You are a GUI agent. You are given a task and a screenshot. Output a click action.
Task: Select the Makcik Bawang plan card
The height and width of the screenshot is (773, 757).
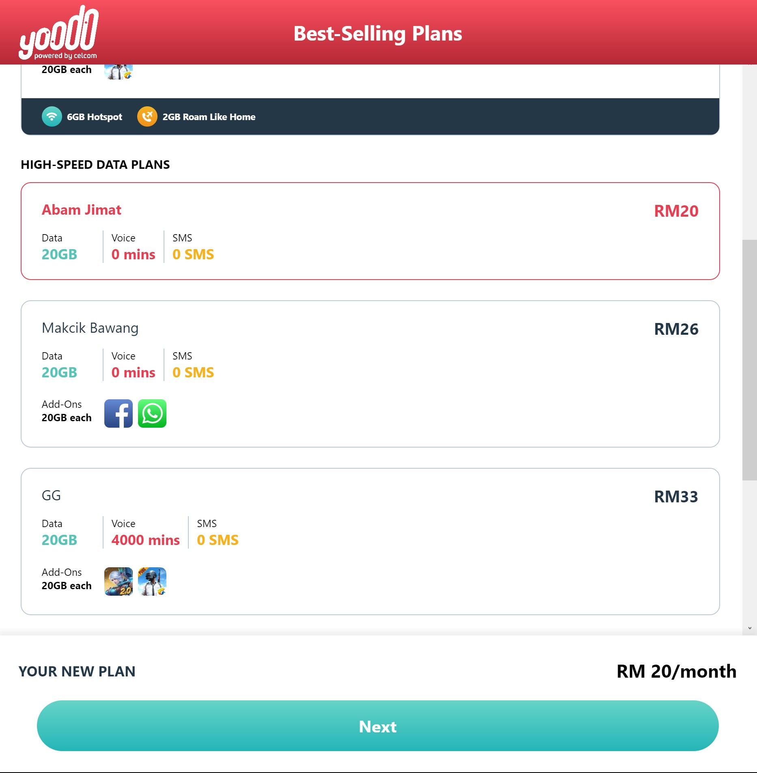click(370, 374)
